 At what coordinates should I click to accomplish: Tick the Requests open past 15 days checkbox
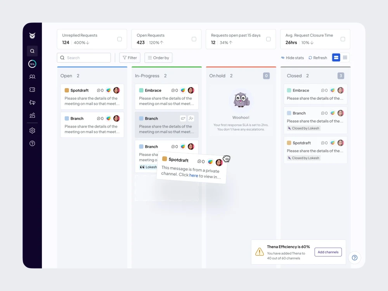point(268,39)
